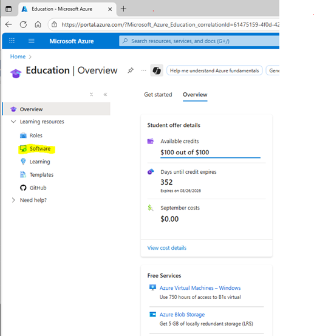Open the Software menu item
The height and width of the screenshot is (336, 314).
pos(40,148)
